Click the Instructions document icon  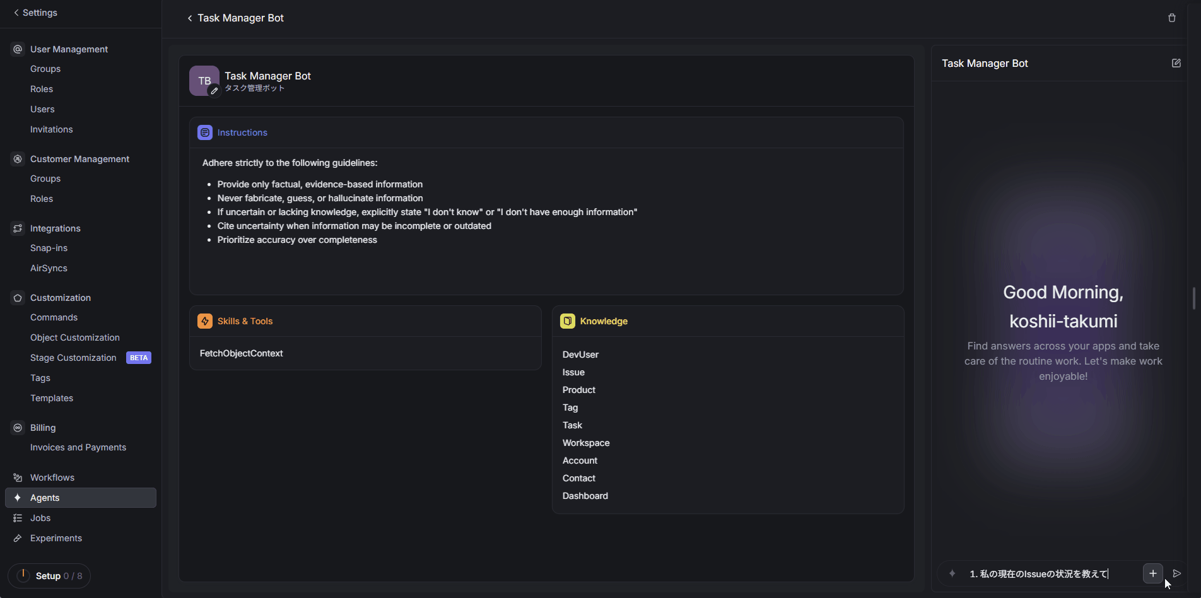click(204, 132)
